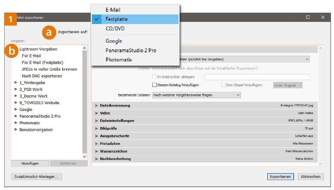
Task: Toggle 'In Unterordner ablegen' checkbox
Action: [154, 77]
